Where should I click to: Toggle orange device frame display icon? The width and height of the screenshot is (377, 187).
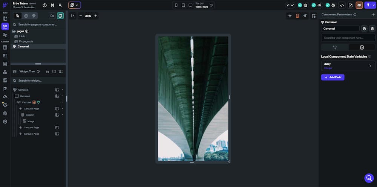coord(297,16)
